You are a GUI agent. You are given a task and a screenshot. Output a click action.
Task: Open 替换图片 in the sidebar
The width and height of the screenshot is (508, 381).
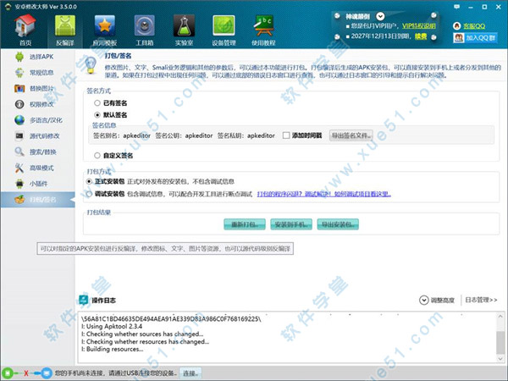[37, 88]
